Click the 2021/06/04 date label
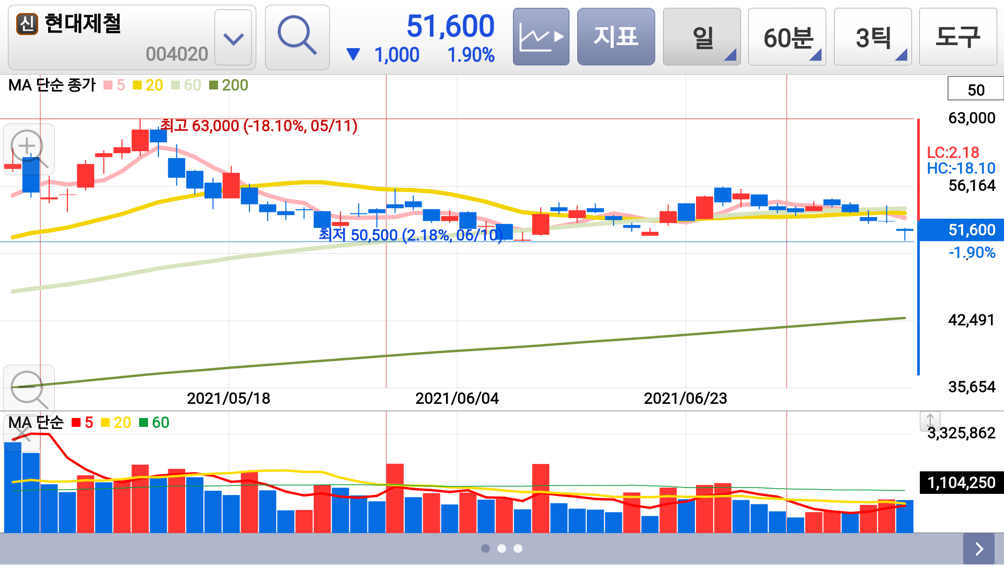Image resolution: width=1004 pixels, height=565 pixels. (x=457, y=399)
